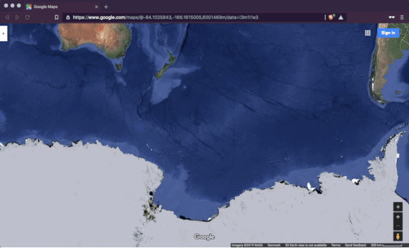The height and width of the screenshot is (248, 409).
Task: Close the Google Maps tab
Action: [x=96, y=7]
